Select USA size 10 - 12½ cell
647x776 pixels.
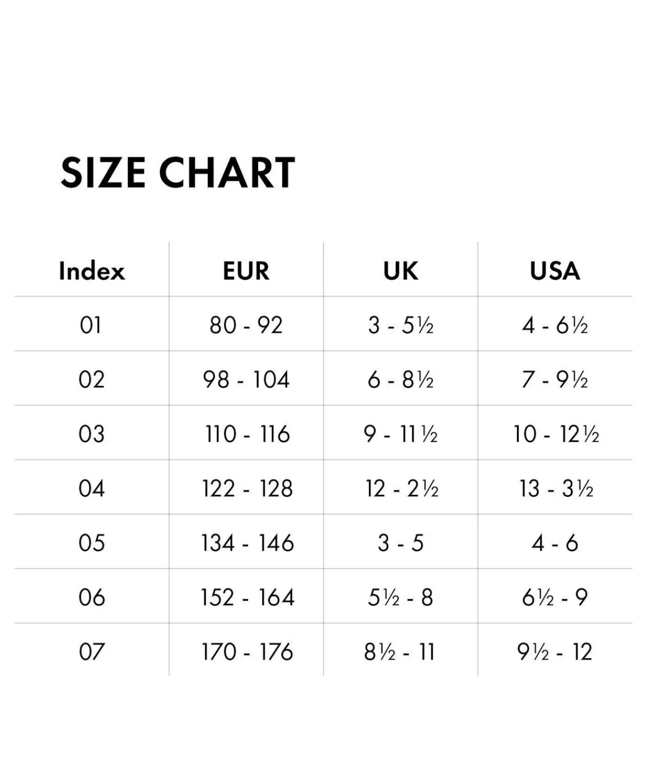point(555,434)
